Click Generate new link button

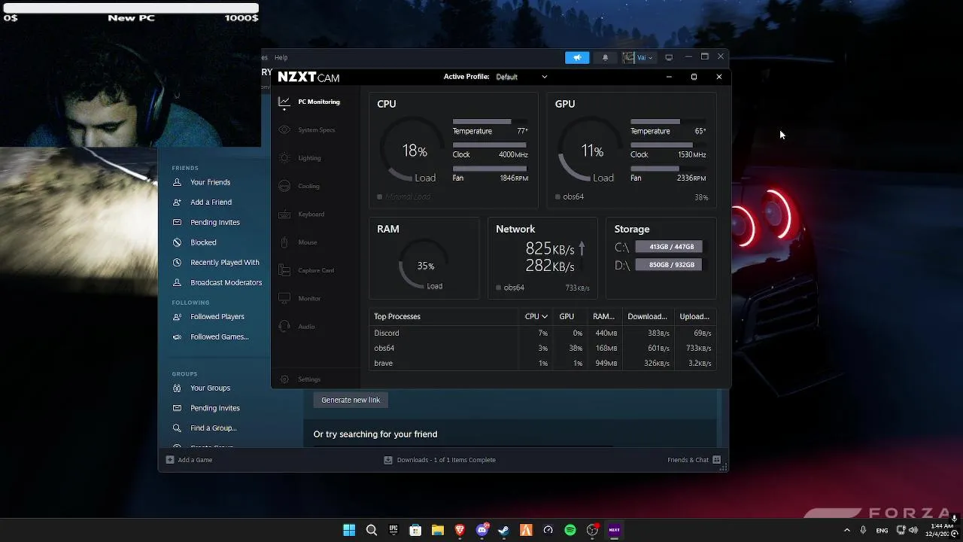(351, 400)
